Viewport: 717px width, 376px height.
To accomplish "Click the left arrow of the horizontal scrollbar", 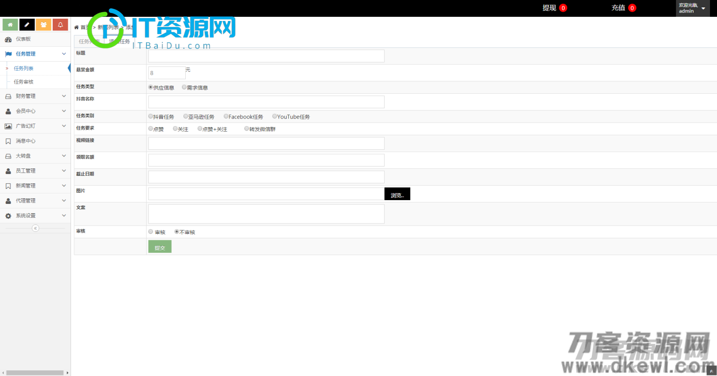I will click(x=3, y=373).
